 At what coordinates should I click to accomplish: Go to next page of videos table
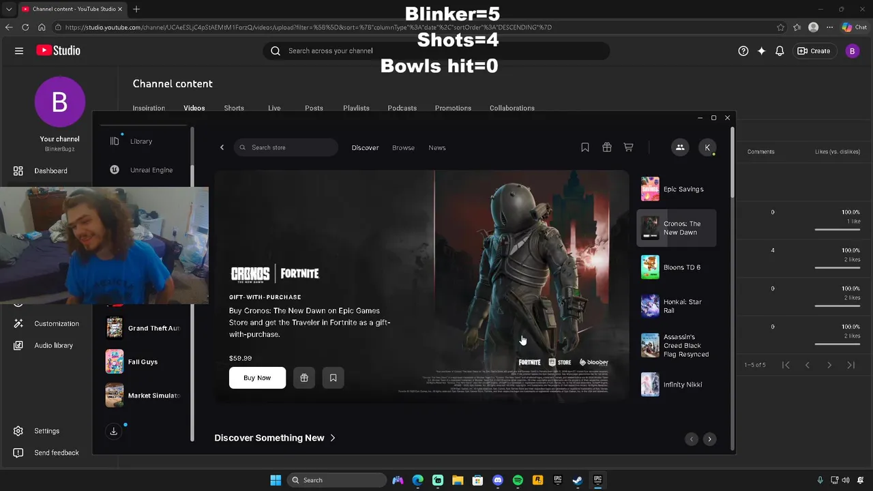click(829, 365)
